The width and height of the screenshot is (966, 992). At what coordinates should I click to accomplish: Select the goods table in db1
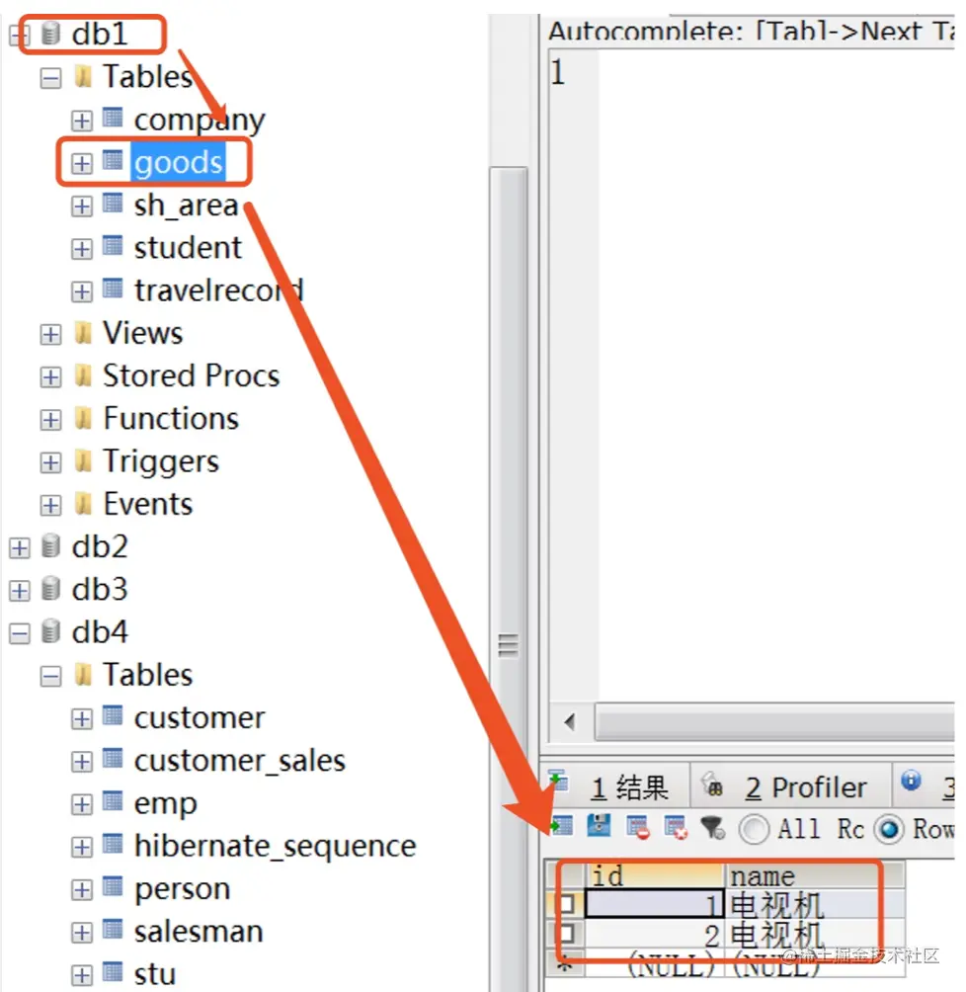point(179,163)
